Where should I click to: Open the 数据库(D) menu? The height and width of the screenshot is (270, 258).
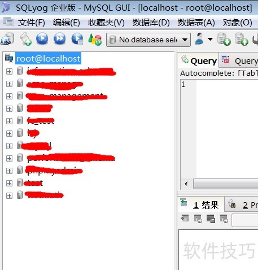pos(151,23)
